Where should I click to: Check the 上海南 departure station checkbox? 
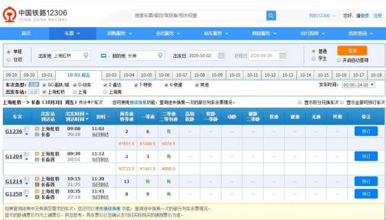pyautogui.click(x=105, y=92)
